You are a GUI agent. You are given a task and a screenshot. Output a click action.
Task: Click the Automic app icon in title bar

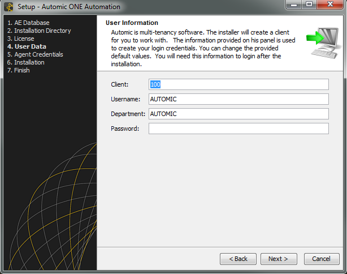tap(9, 7)
